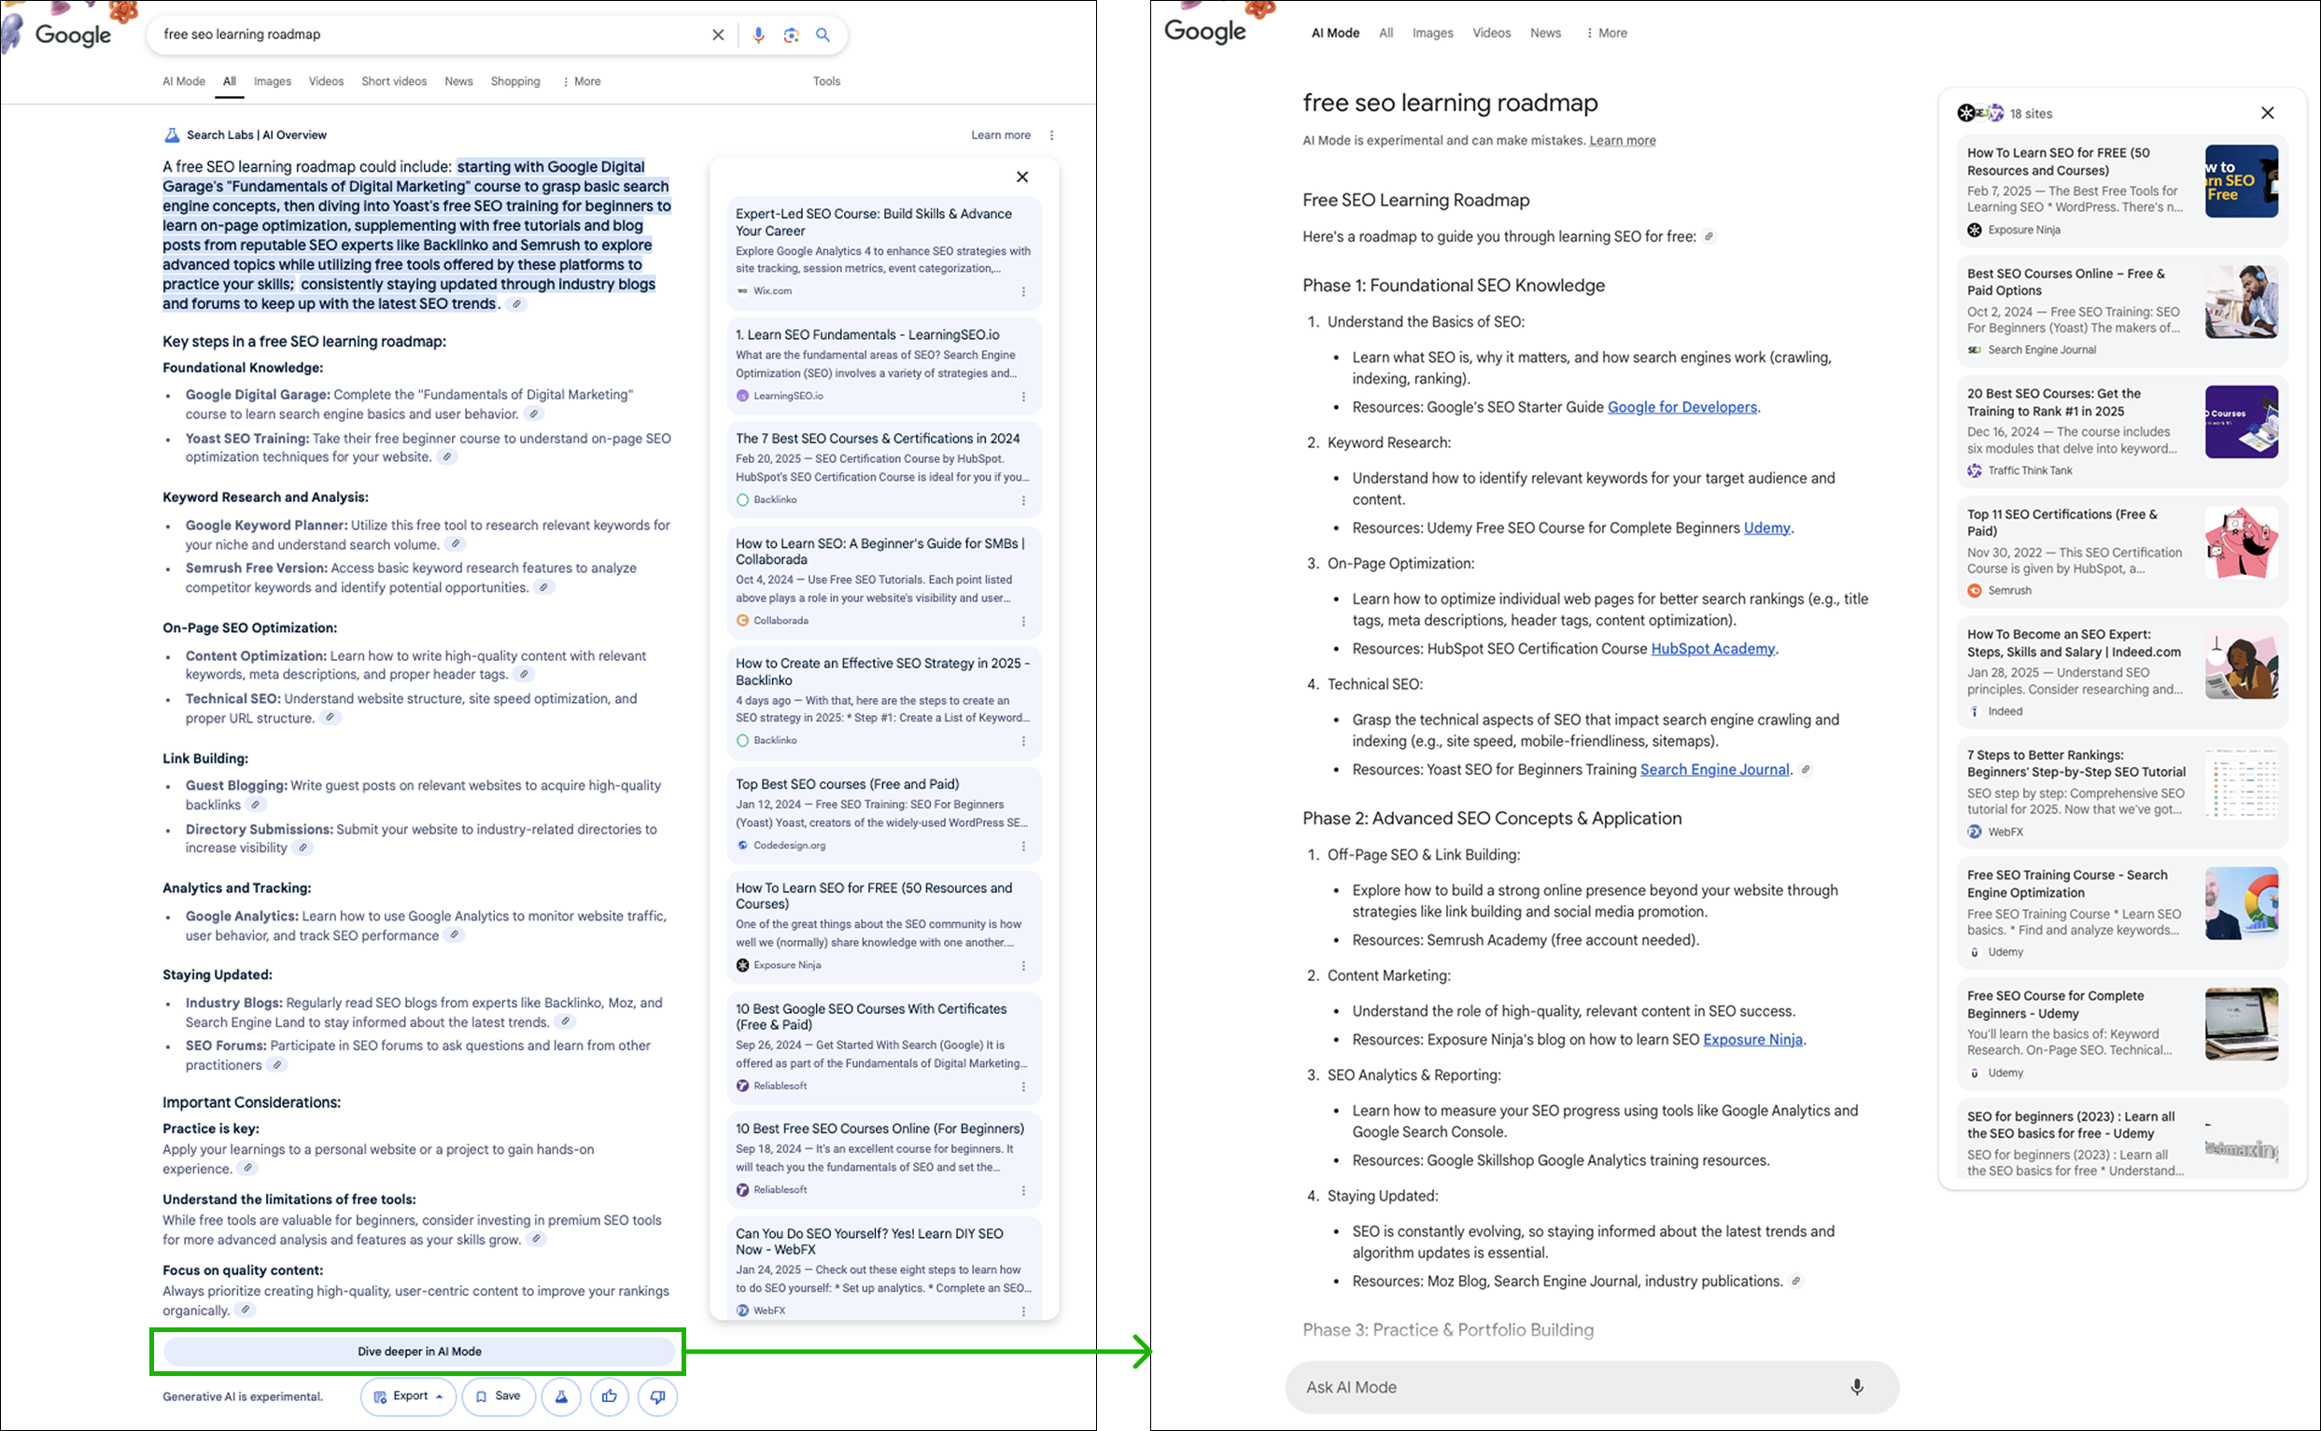
Task: Select the Short videos tab
Action: click(394, 81)
